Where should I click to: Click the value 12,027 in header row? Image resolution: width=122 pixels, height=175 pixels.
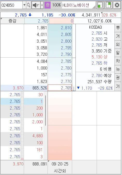(x=94, y=21)
